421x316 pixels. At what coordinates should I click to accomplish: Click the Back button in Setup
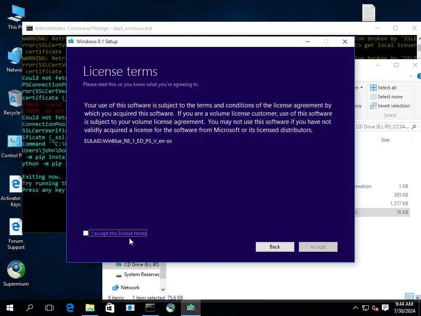coord(275,247)
